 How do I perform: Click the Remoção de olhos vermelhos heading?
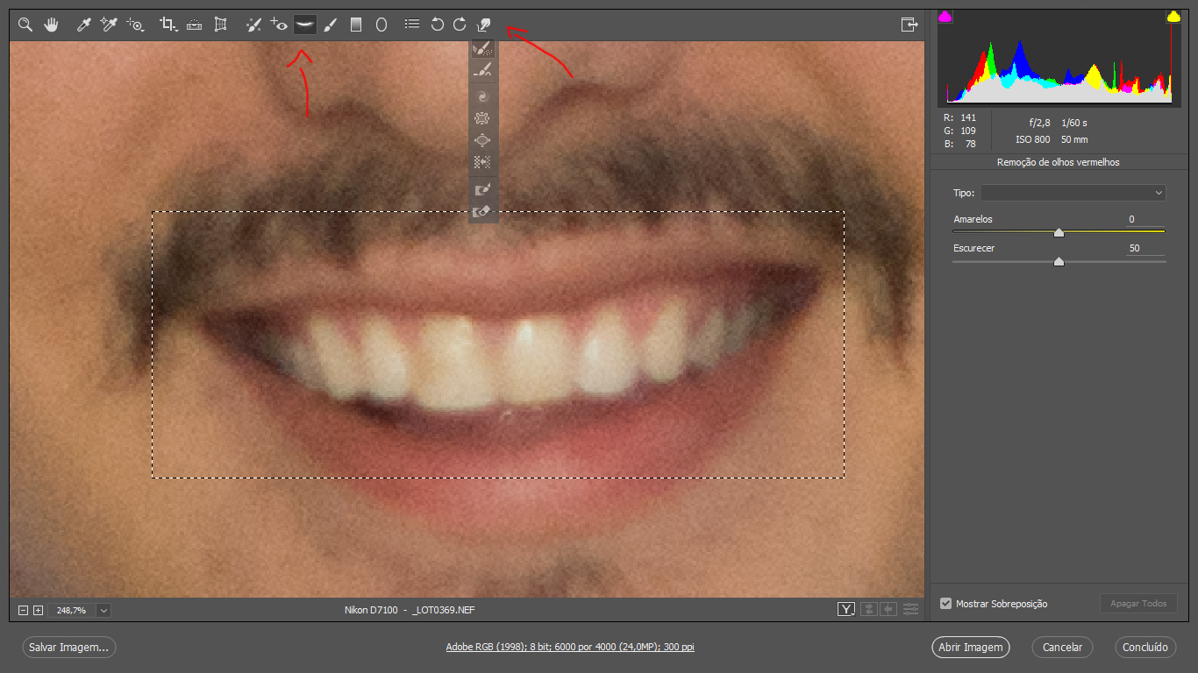point(1058,162)
